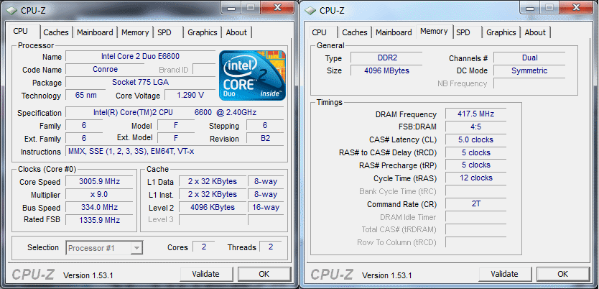
Task: Click the processor name field Intel Core 2 Duo E6600
Action: click(140, 57)
